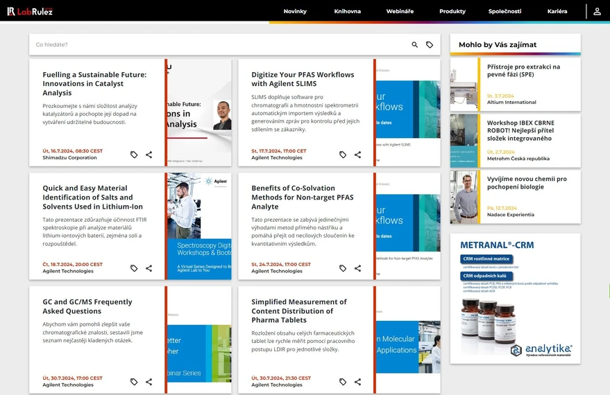This screenshot has width=610, height=395.
Task: Click the search magnifier icon
Action: 415,45
